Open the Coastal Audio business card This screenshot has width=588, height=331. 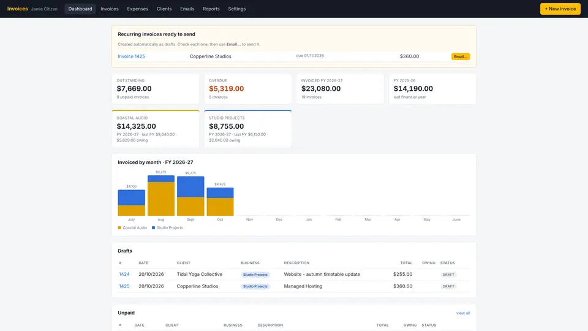156,129
